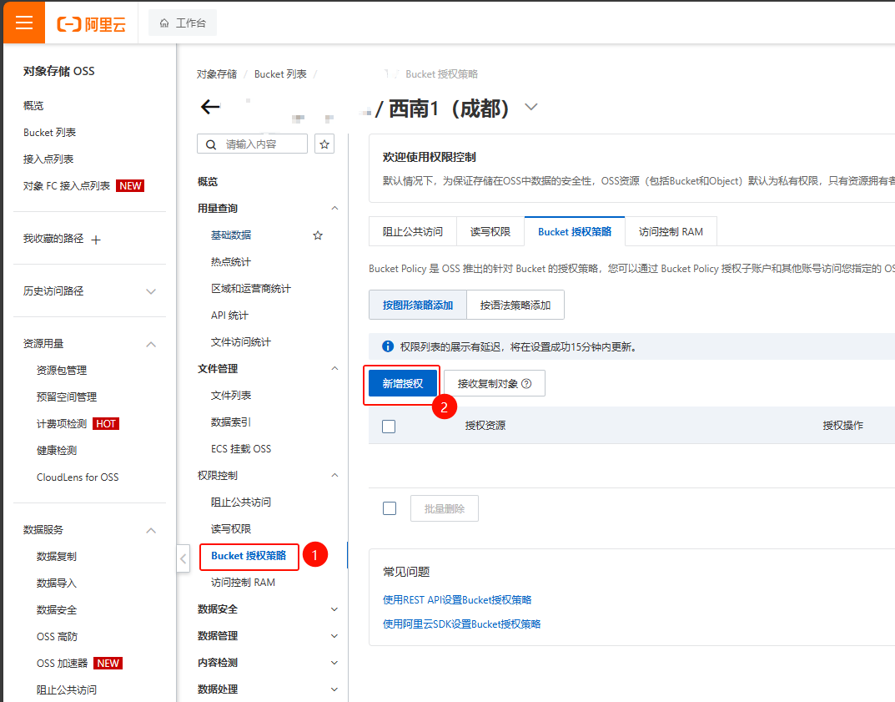Tick the header checkbox beside 授权资源
Screen dimensions: 895x702
[x=389, y=426]
